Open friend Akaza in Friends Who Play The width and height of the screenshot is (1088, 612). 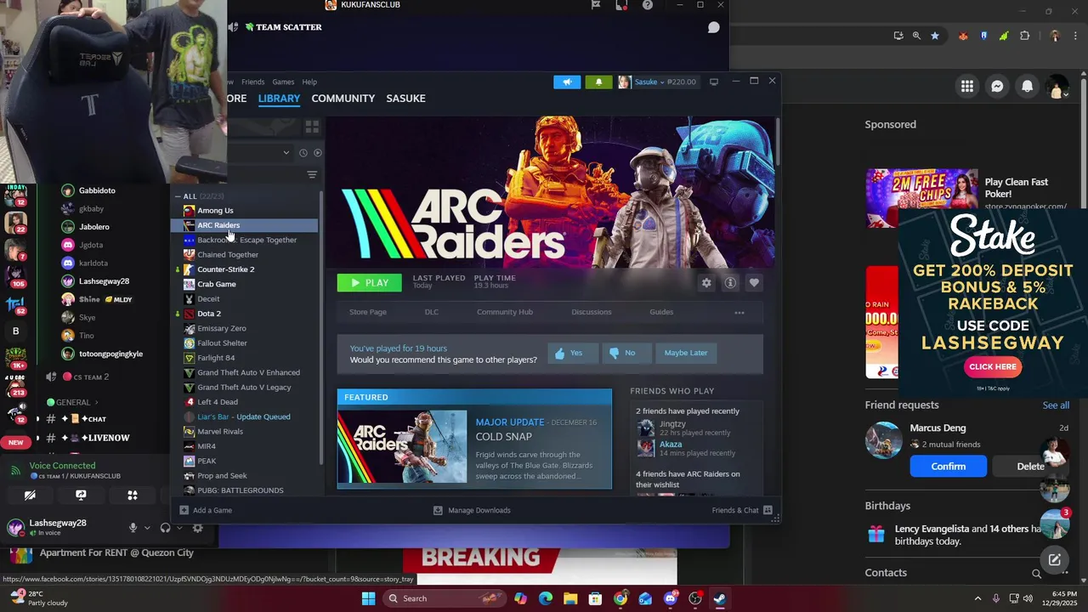(x=671, y=445)
